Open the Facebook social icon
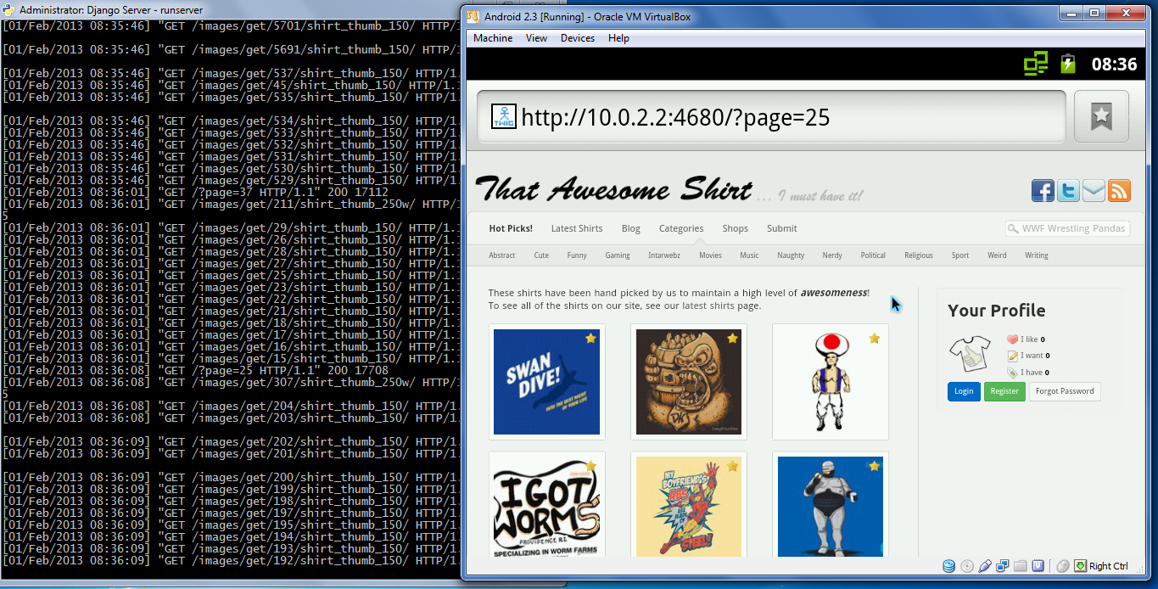This screenshot has width=1158, height=589. tap(1043, 191)
